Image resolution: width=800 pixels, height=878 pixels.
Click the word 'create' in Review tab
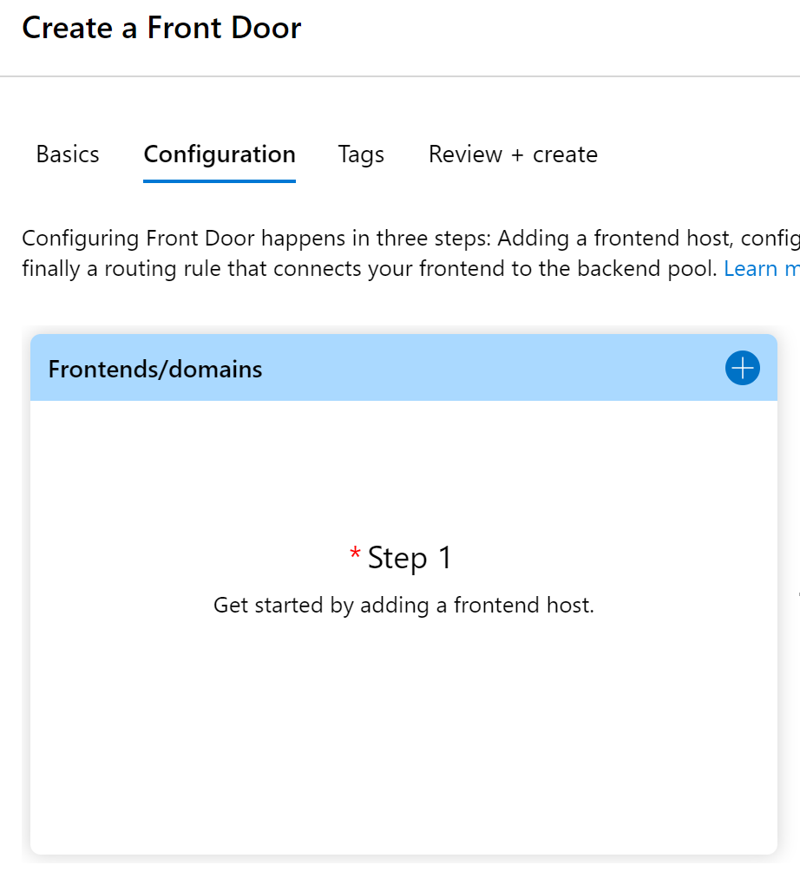(565, 154)
